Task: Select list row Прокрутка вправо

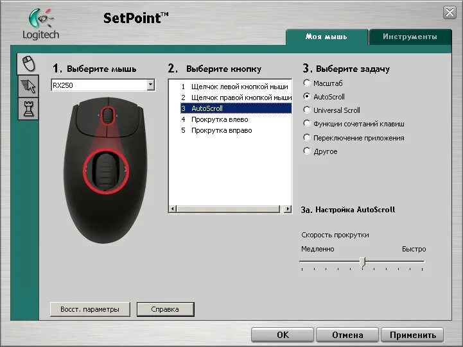Action: (x=236, y=130)
